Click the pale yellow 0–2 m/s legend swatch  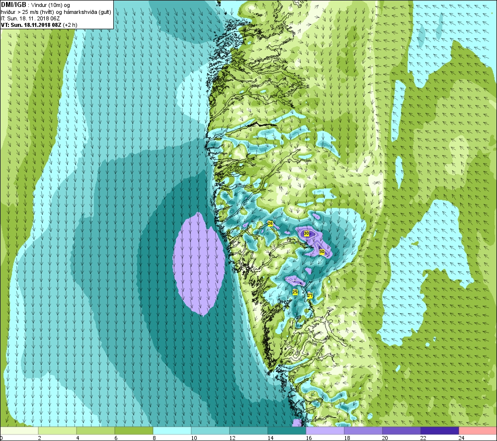click(19, 431)
